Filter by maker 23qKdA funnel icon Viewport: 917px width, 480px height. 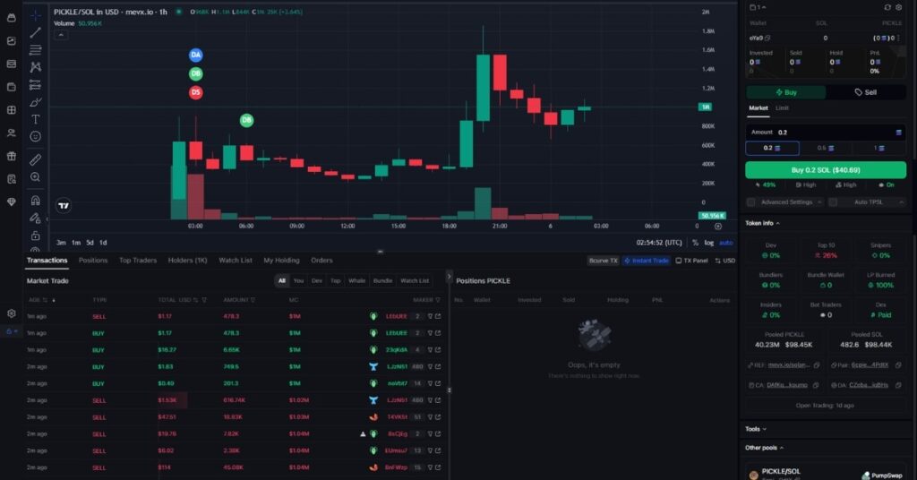click(430, 349)
